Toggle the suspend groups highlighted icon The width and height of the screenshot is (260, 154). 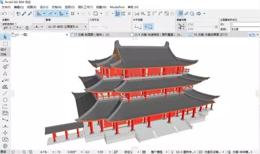coord(180,13)
